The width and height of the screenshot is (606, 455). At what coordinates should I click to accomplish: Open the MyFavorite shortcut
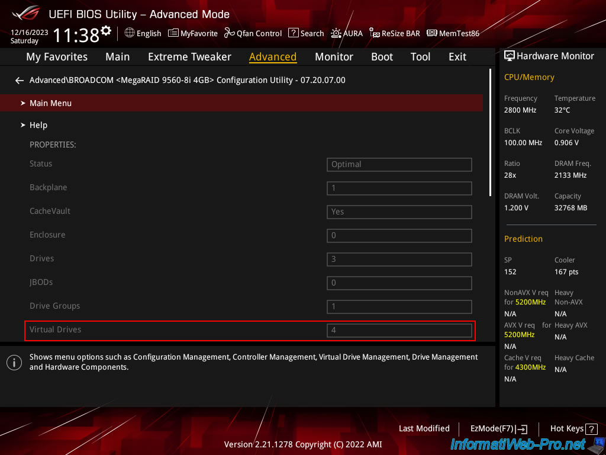click(x=193, y=33)
